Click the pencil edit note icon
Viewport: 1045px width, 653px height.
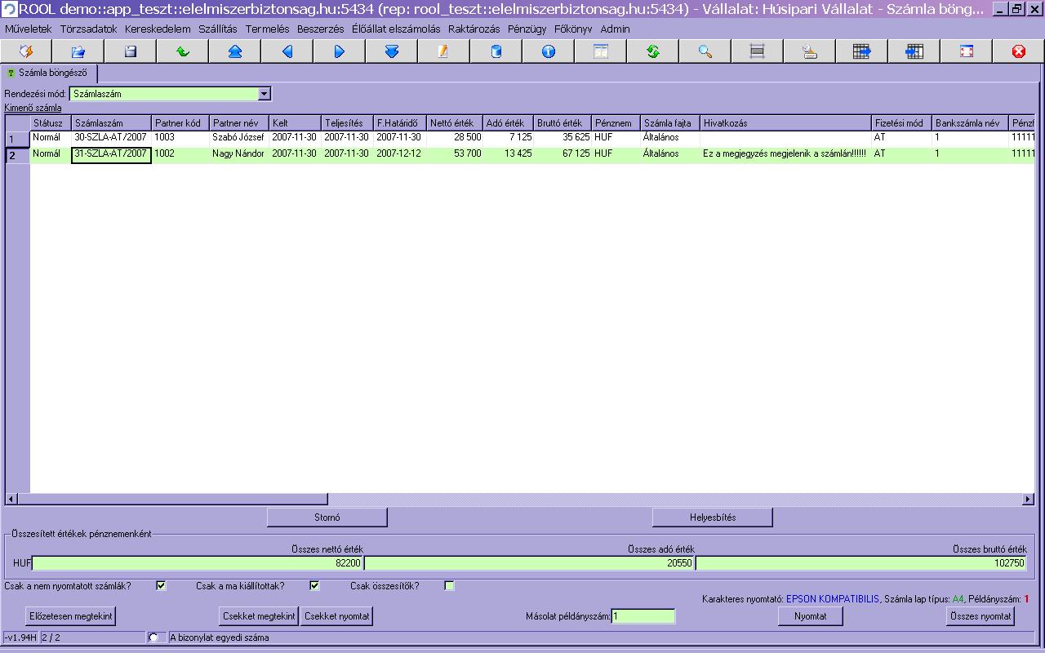(444, 51)
